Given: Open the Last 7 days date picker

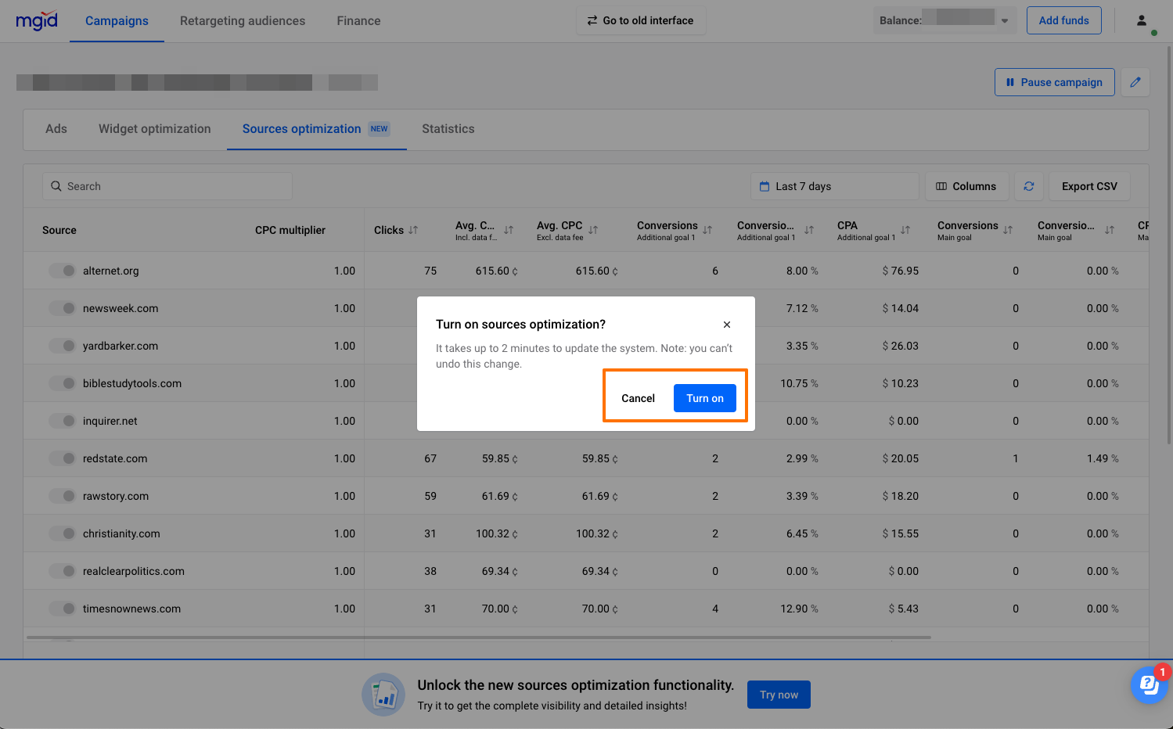Looking at the screenshot, I should tap(833, 186).
